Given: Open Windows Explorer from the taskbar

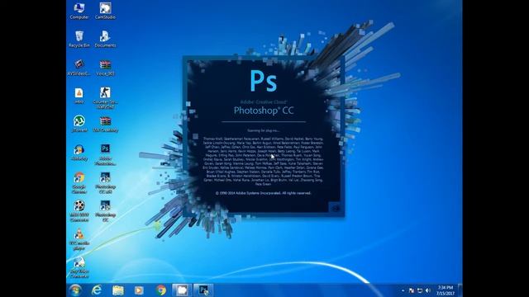Looking at the screenshot, I should [x=118, y=290].
